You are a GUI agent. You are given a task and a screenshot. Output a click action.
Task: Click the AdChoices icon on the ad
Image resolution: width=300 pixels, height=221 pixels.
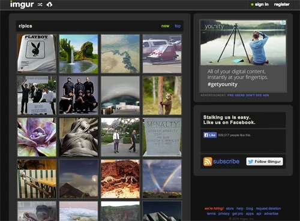click(284, 23)
